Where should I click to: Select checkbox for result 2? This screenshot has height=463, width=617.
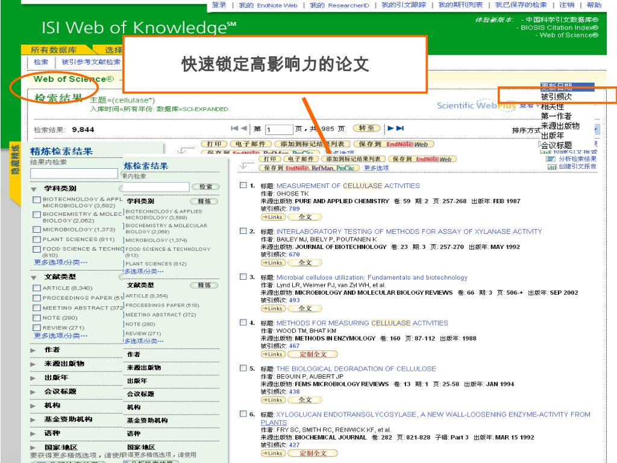tap(243, 231)
